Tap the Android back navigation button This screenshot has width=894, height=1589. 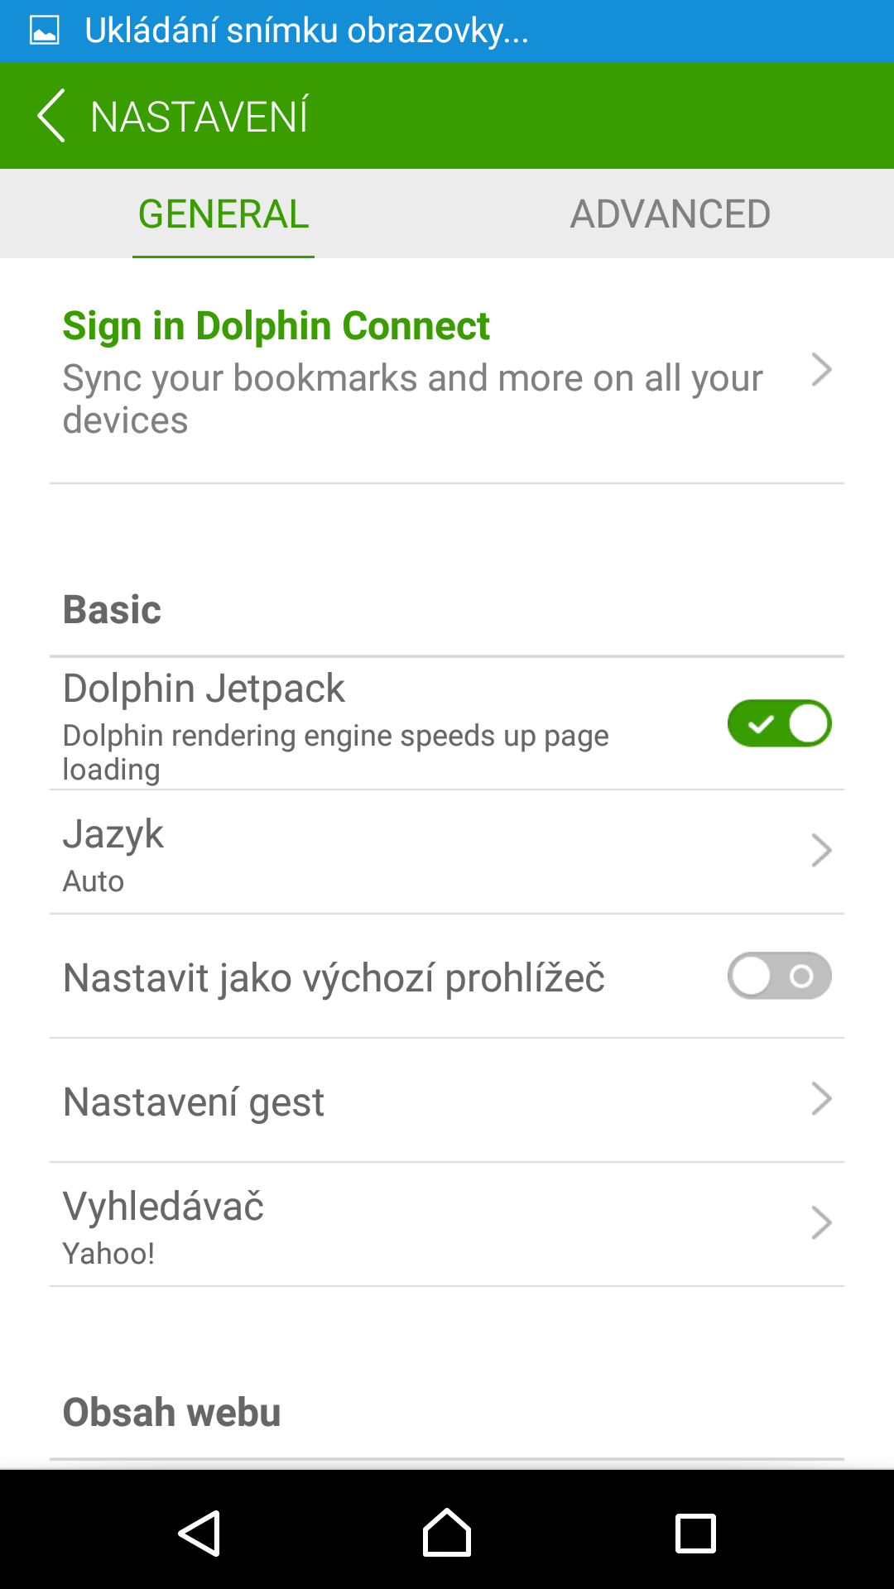point(199,1534)
